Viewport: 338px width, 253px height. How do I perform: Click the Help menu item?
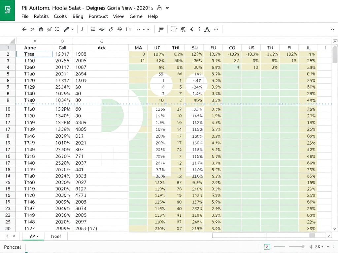153,16
